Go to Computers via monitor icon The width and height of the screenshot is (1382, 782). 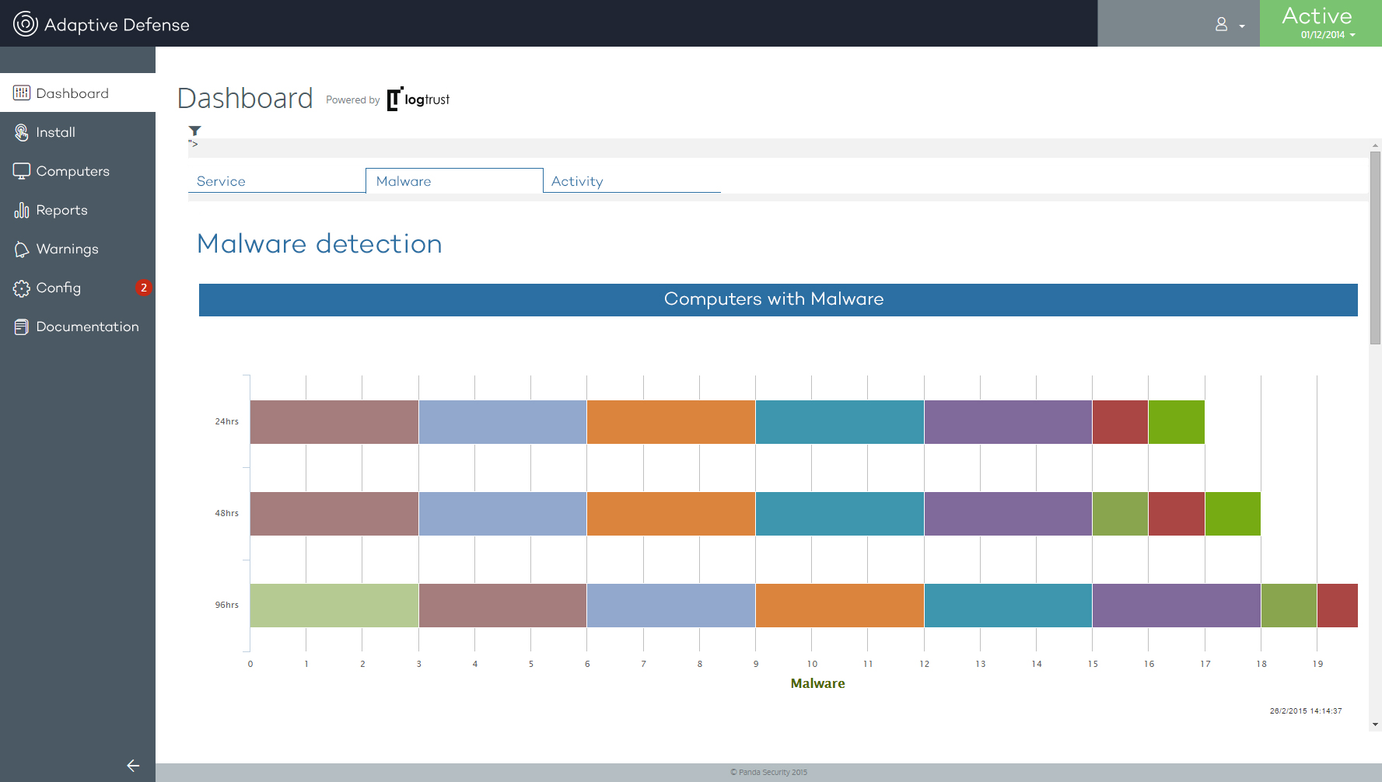21,171
